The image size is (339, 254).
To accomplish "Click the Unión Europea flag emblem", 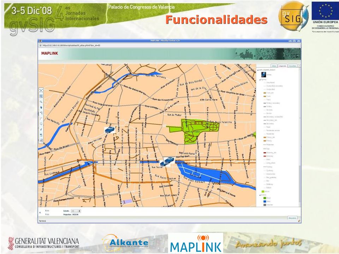I will pyautogui.click(x=325, y=11).
